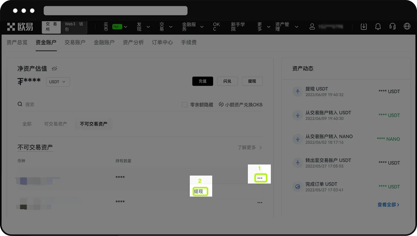Click the 充值 deposit button
Viewport: 417px width, 236px height.
203,81
